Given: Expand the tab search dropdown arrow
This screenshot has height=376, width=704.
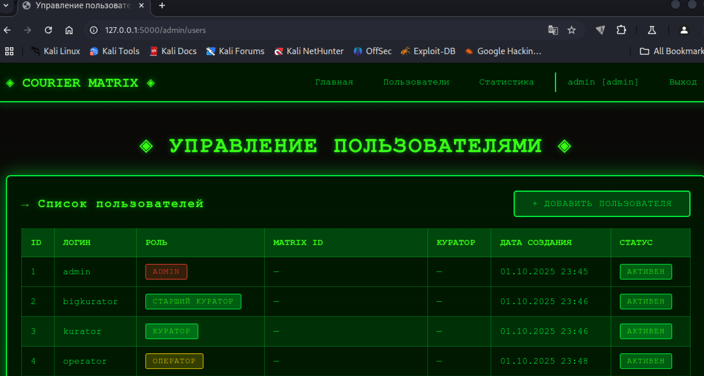Looking at the screenshot, I should [x=6, y=5].
